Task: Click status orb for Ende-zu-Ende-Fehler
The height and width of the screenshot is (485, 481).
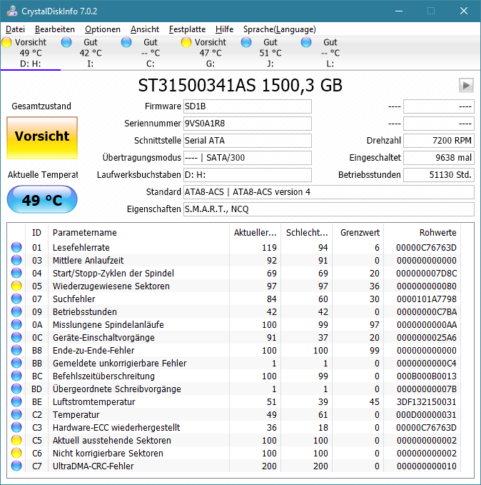Action: [x=16, y=350]
